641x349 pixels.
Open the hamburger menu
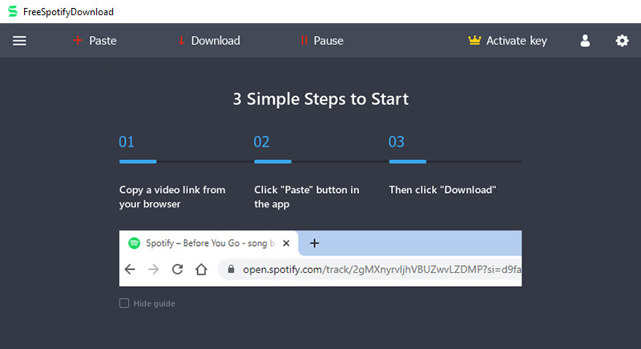[19, 41]
